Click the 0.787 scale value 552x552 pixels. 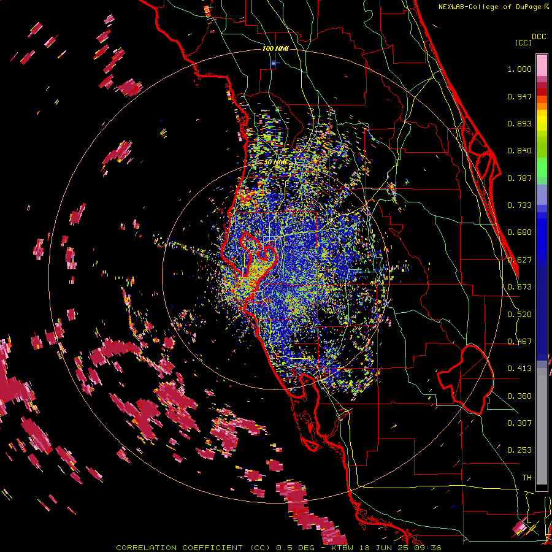(519, 178)
